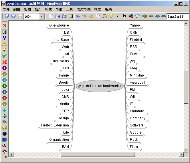Screen dimensions: 190x163
Task: Click the light bulb toolbar icon
Action: point(111,16)
